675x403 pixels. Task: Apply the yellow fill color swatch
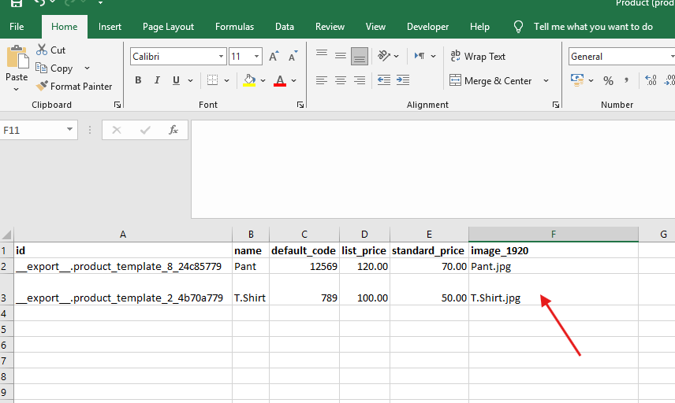249,80
